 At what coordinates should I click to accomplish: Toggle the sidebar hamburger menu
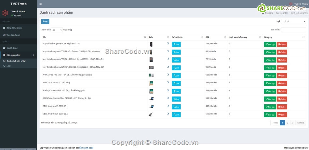point(40,4)
